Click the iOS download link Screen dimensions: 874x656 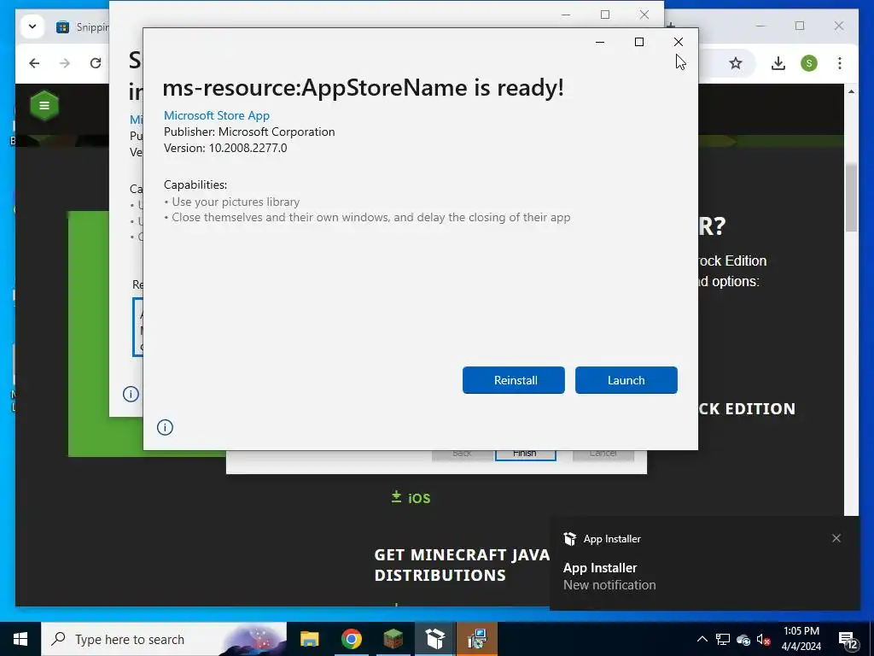coord(411,498)
